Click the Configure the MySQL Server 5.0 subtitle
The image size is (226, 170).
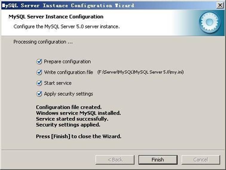click(x=66, y=26)
